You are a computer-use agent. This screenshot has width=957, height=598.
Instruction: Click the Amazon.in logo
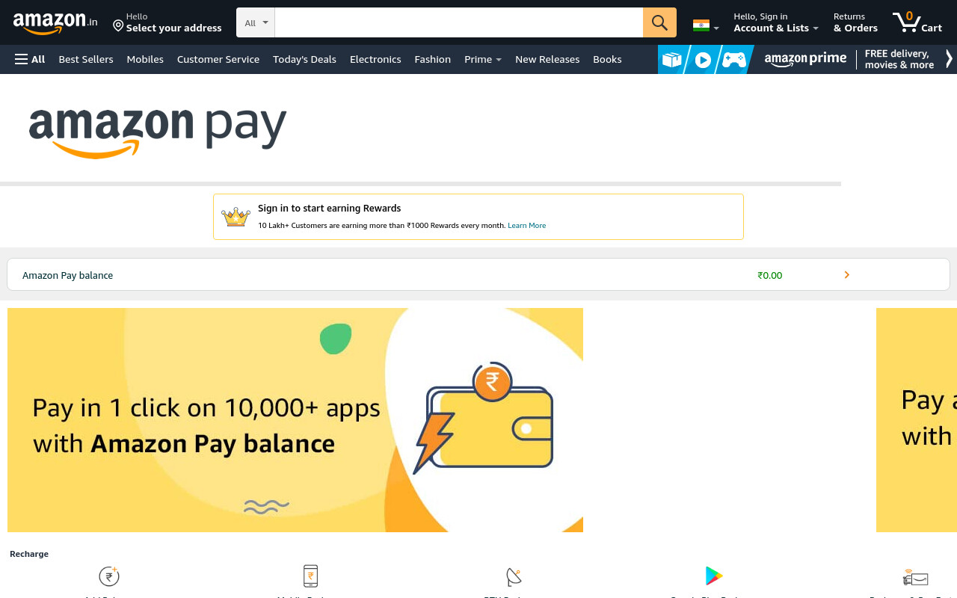pyautogui.click(x=55, y=23)
